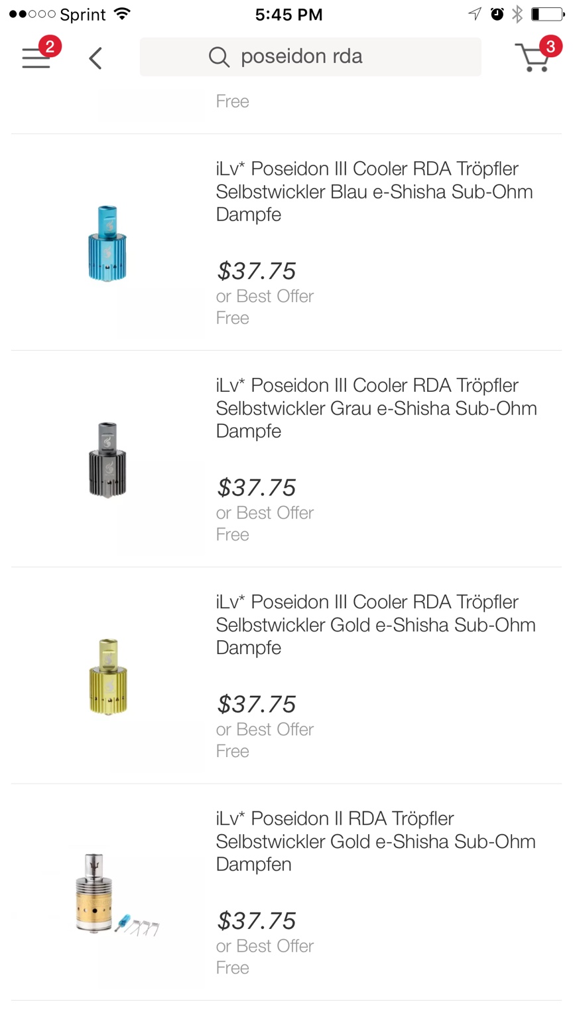Open the blue Poseidon III thumbnail

pyautogui.click(x=107, y=243)
